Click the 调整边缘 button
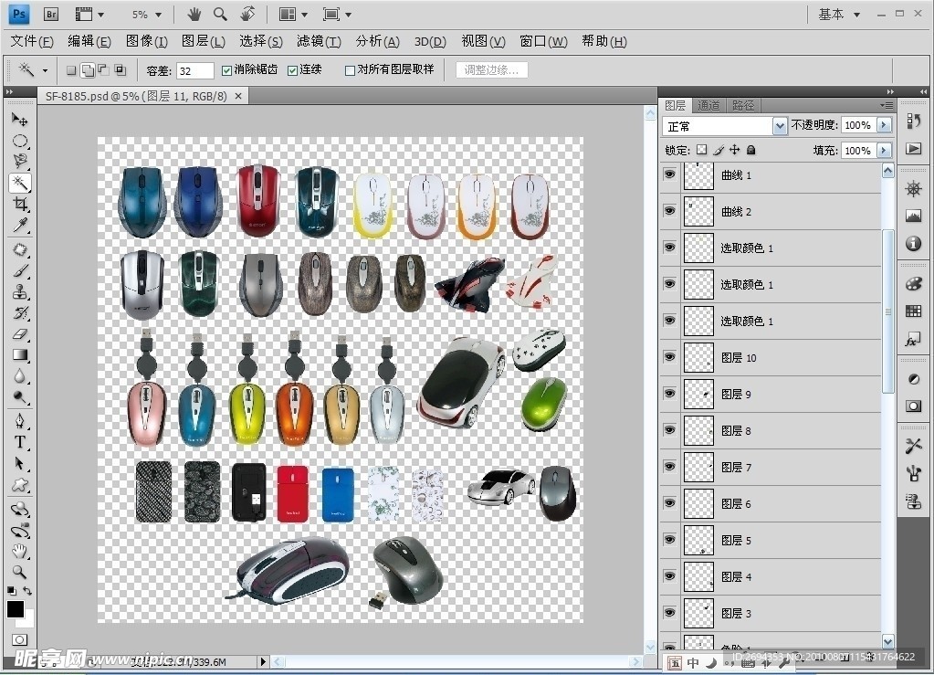This screenshot has height=675, width=934. coord(491,70)
